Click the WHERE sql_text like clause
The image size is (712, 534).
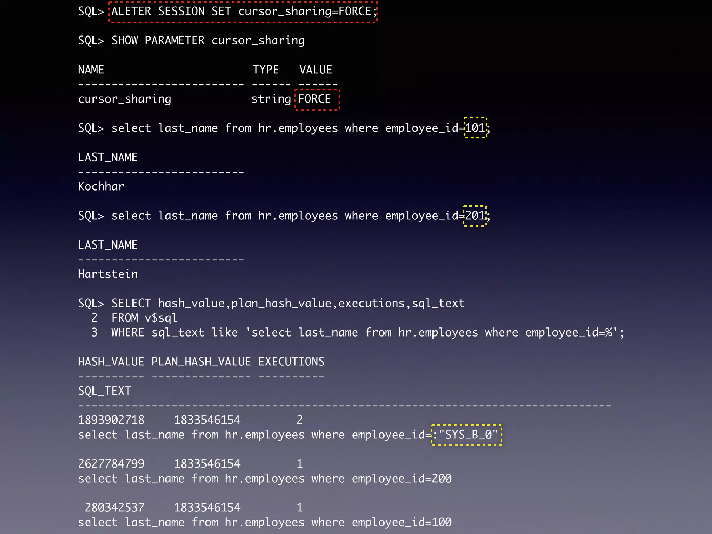(368, 333)
